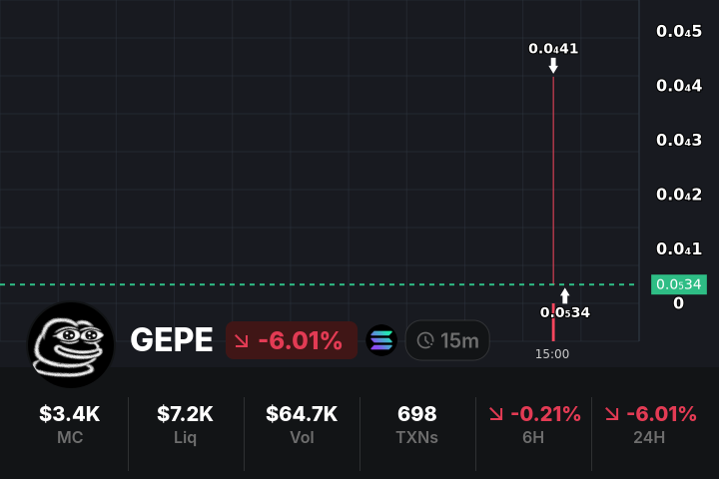Screen dimensions: 719x479
Task: Click the 24H -6.01% change stat
Action: 649,424
